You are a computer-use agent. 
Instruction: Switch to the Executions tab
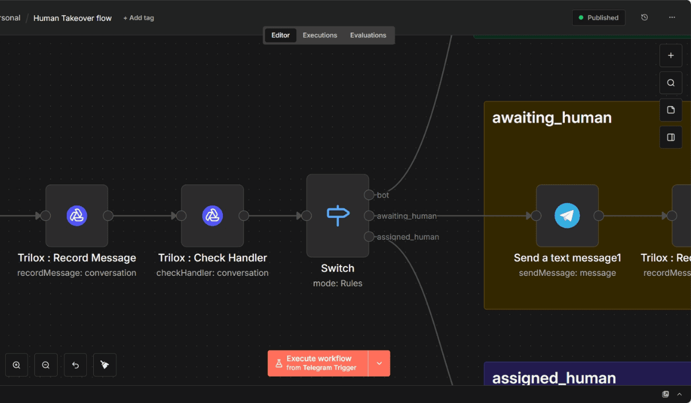(x=320, y=35)
